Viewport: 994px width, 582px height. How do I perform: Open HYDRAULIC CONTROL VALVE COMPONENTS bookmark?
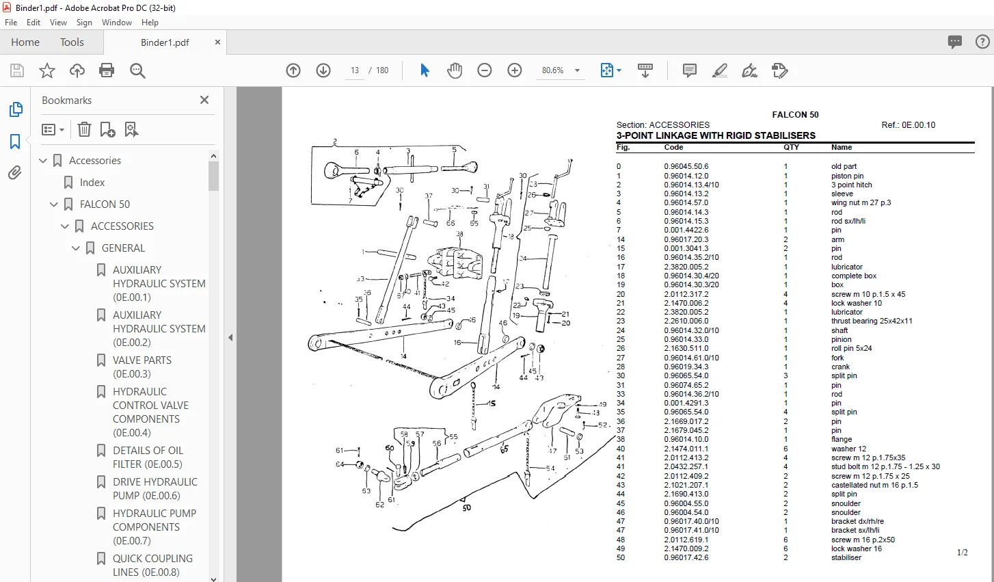pyautogui.click(x=150, y=412)
